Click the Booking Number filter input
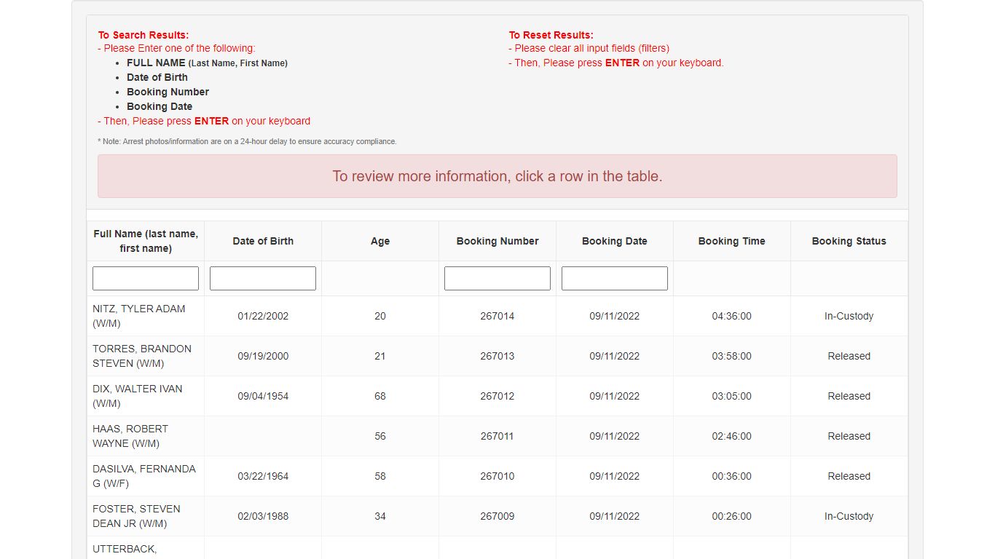This screenshot has width=995, height=559. (x=497, y=278)
